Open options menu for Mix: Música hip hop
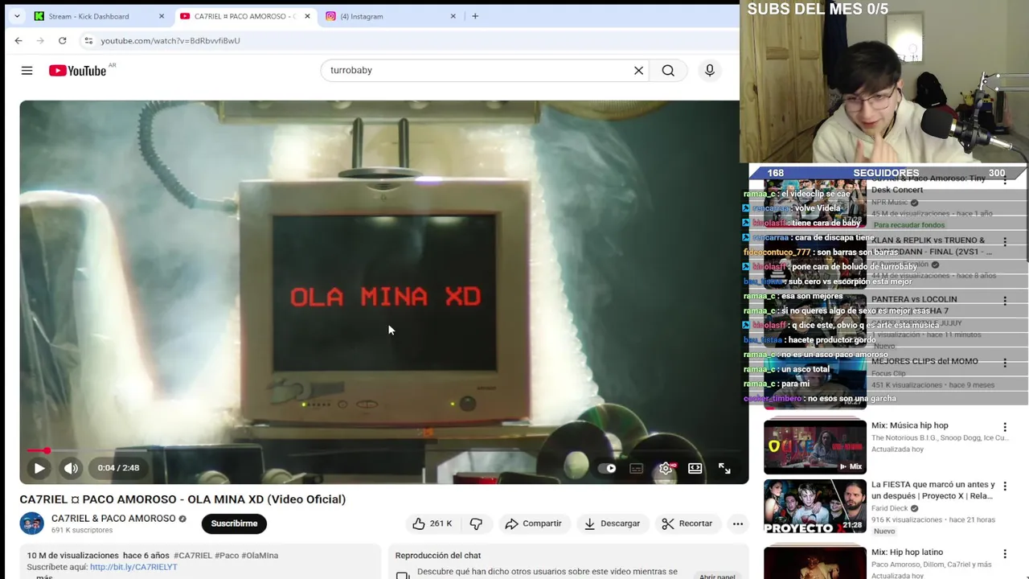1029x579 pixels. click(1005, 427)
